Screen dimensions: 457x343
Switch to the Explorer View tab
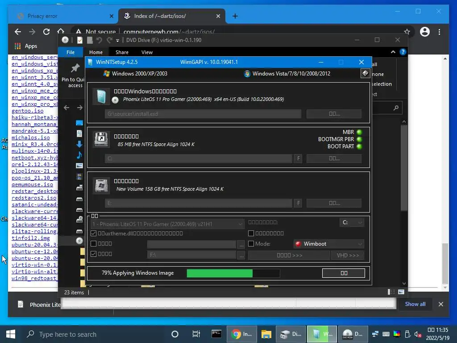point(147,52)
